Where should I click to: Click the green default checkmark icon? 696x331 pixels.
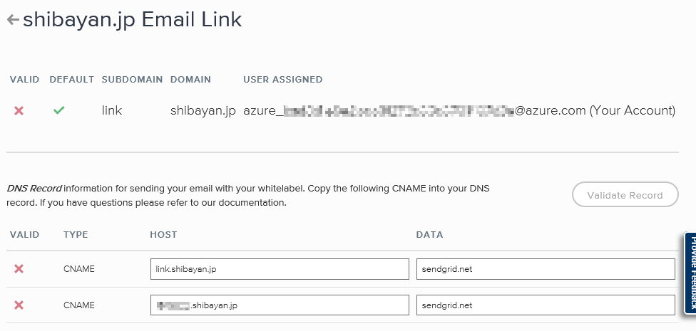coord(58,110)
